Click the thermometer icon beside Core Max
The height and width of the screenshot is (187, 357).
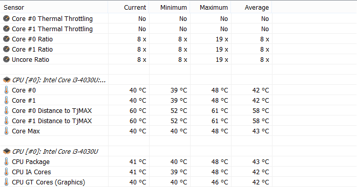pyautogui.click(x=6, y=131)
